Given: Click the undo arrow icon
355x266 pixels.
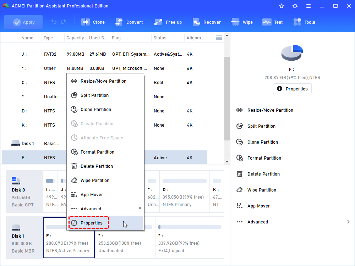Looking at the screenshot, I should [x=54, y=22].
